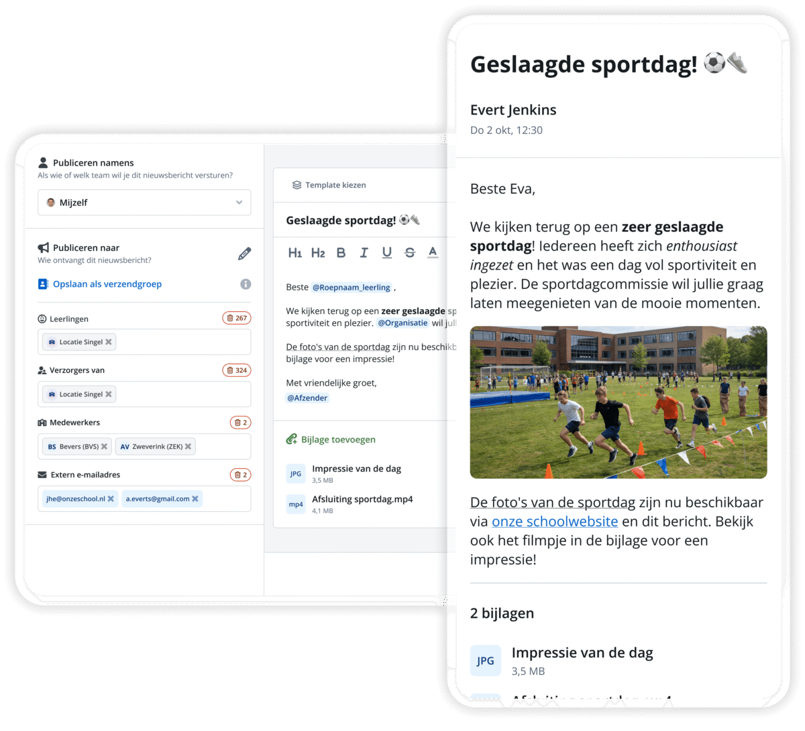Toggle italic text formatting
805x731 pixels.
pyautogui.click(x=364, y=253)
